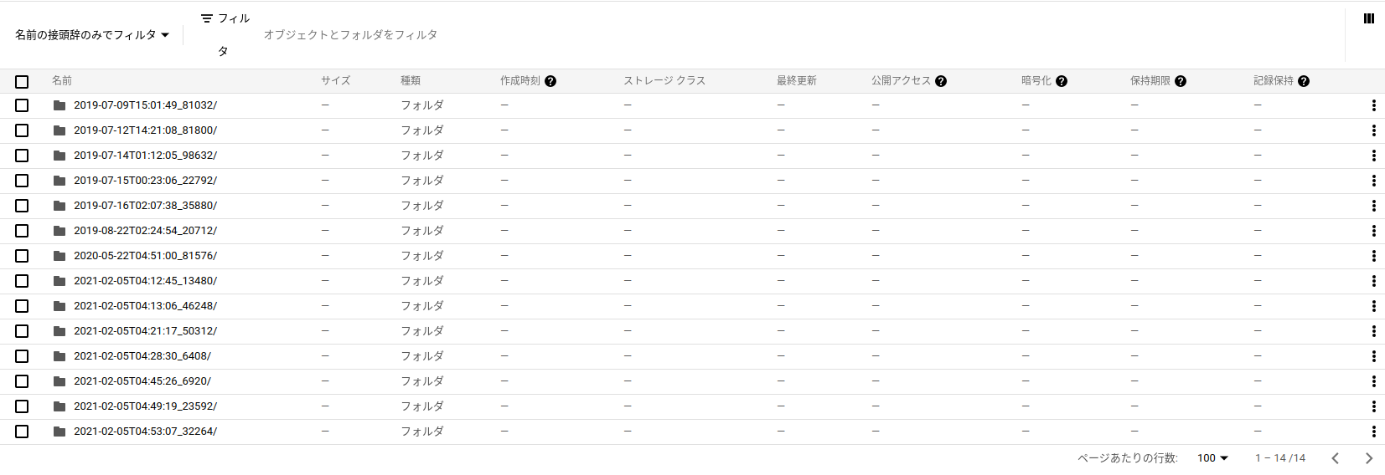Viewport: 1385px width, 475px height.
Task: Open more actions for 2021-02-05T04:21:17_50312 row
Action: (1373, 331)
